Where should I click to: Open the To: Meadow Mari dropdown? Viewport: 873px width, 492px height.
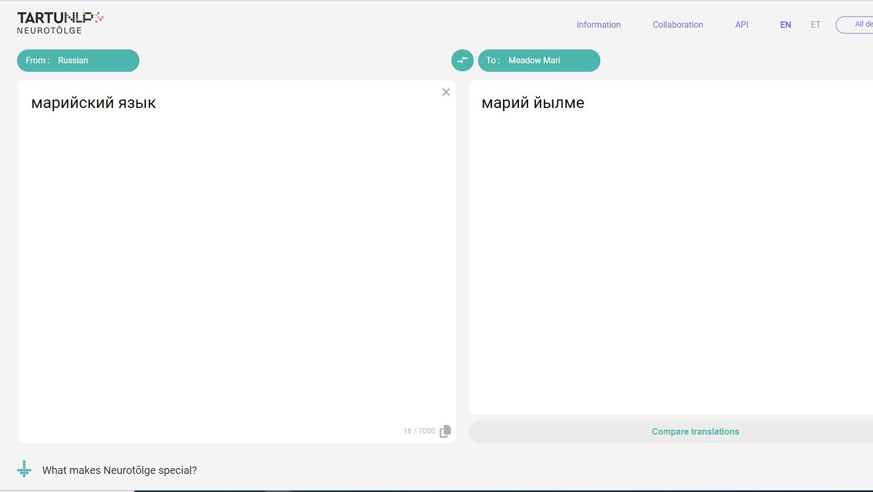[x=539, y=61]
